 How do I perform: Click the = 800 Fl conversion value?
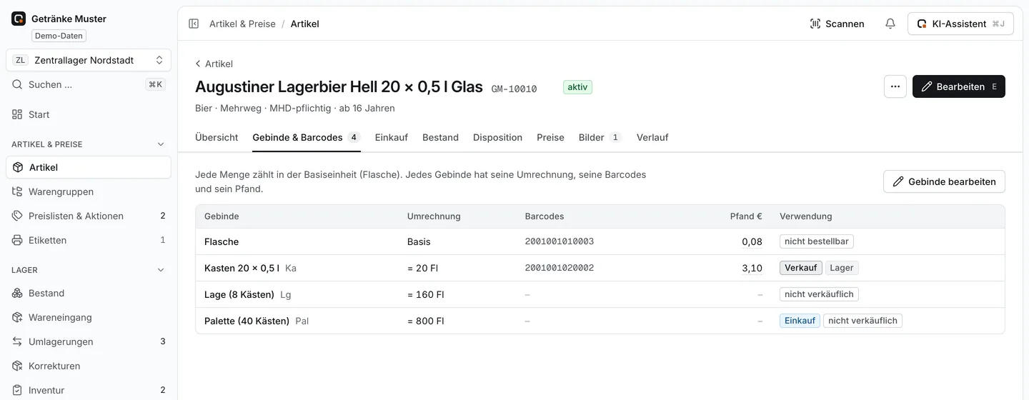426,321
